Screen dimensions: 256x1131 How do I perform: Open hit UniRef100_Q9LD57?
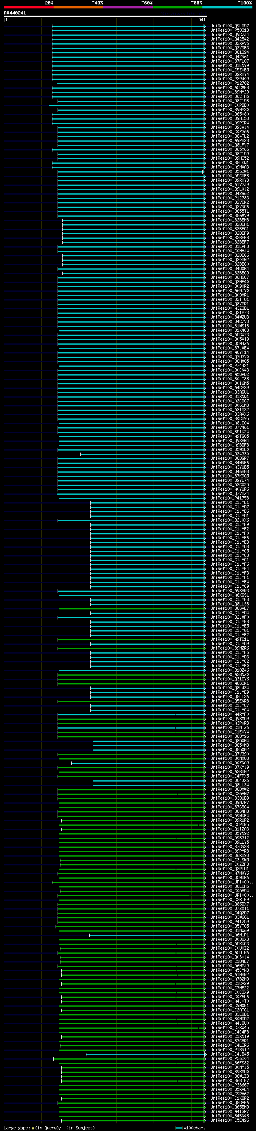[x=230, y=26]
